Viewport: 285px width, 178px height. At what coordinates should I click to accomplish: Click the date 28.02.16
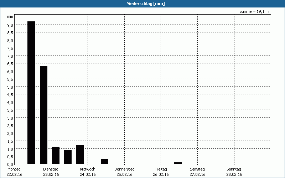coord(234,174)
